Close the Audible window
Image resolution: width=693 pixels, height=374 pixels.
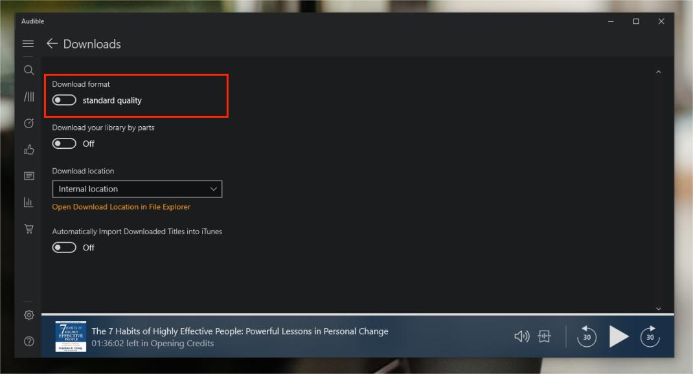pos(661,21)
